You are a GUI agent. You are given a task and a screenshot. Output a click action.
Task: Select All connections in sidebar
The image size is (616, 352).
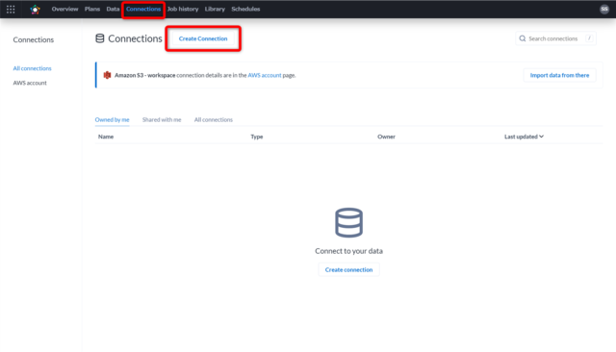[32, 68]
